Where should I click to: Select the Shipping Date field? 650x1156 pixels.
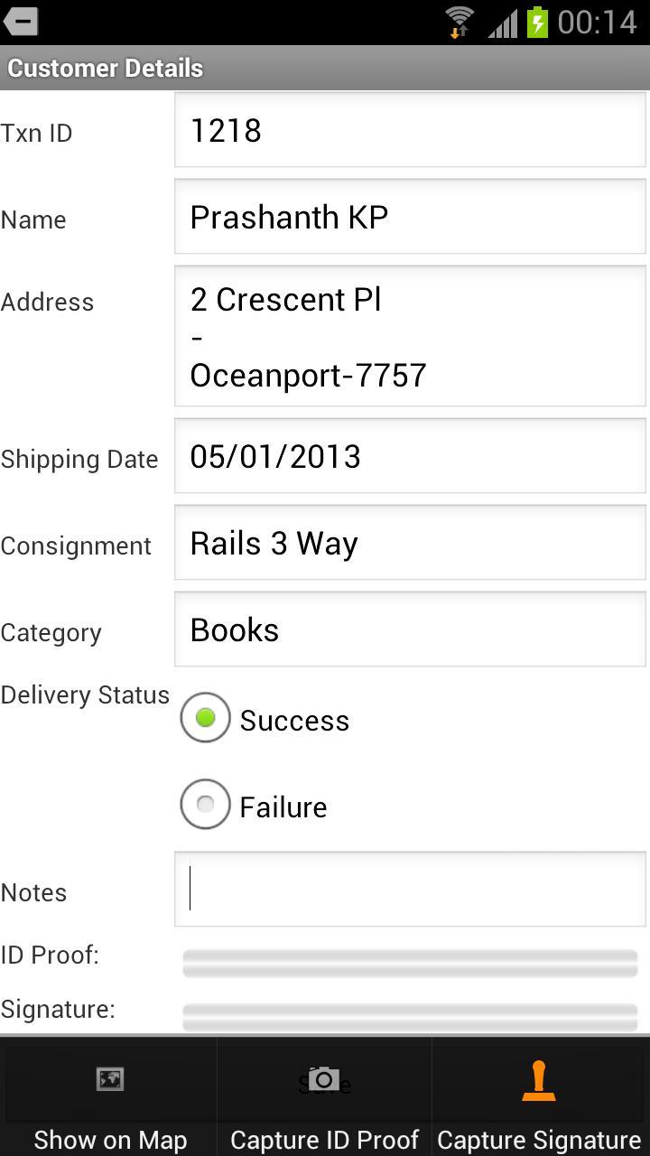410,457
